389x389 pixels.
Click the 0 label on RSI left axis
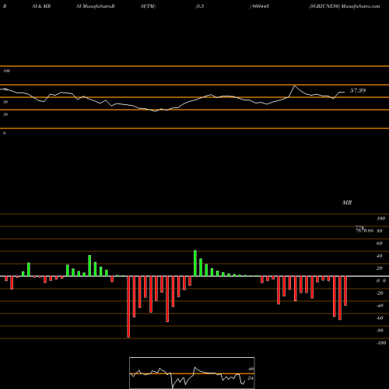(4, 133)
